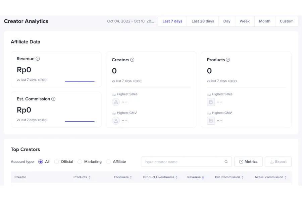Click the crown icon beside Products Highest GMV
302x201 pixels.
209,113
